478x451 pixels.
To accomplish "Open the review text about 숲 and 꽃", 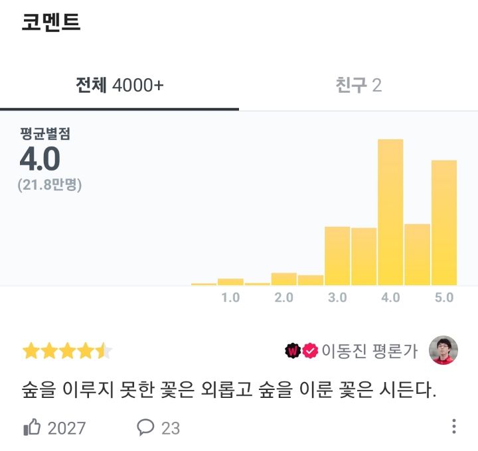I will (229, 389).
